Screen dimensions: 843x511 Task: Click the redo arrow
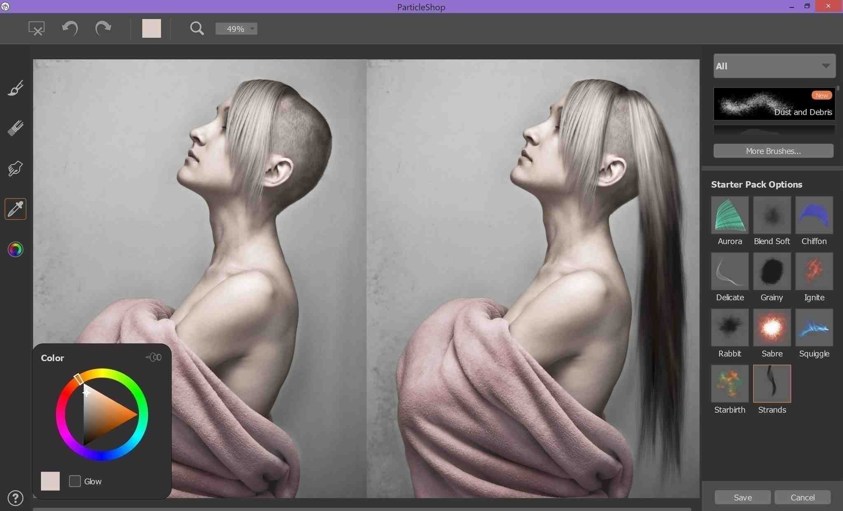(103, 28)
